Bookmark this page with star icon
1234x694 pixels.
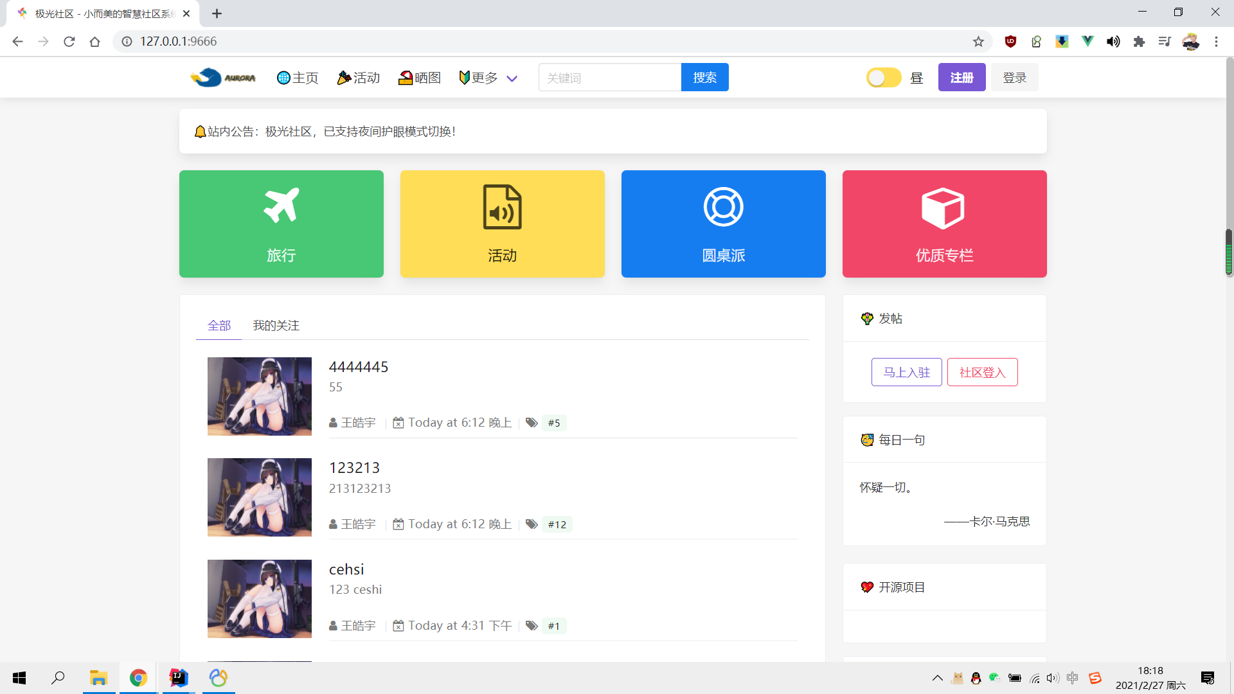978,42
